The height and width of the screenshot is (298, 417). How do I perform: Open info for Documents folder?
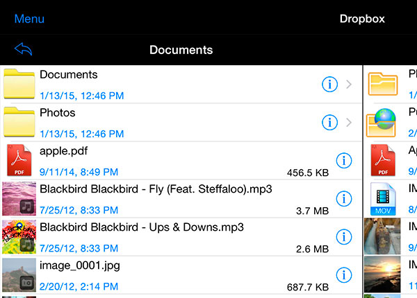[x=329, y=85]
